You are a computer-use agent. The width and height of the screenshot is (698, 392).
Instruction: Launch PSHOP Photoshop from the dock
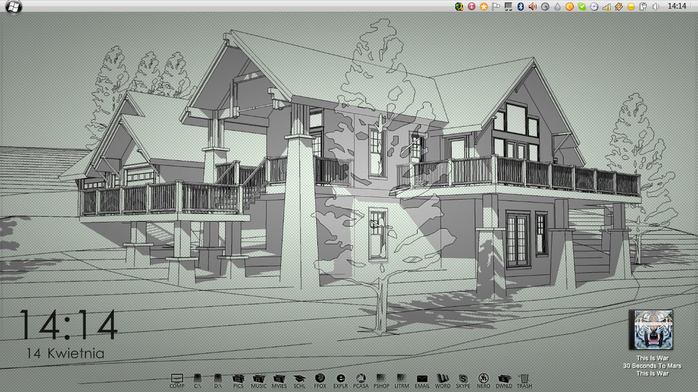[381, 379]
